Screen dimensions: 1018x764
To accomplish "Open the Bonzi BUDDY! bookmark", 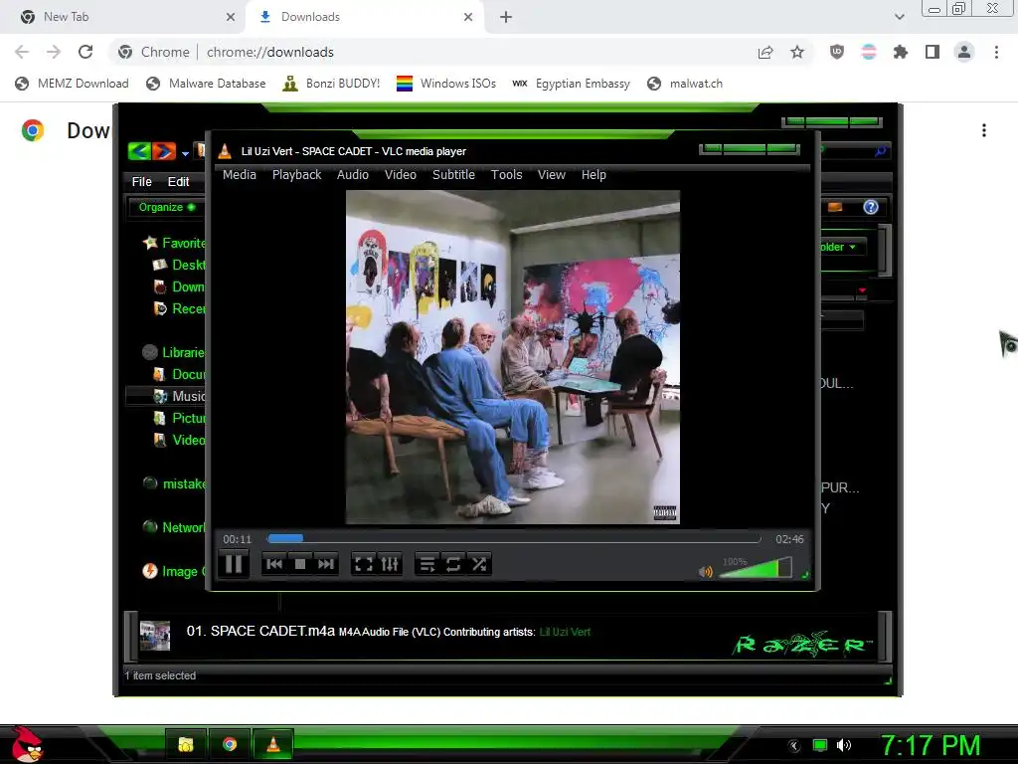I will [331, 84].
